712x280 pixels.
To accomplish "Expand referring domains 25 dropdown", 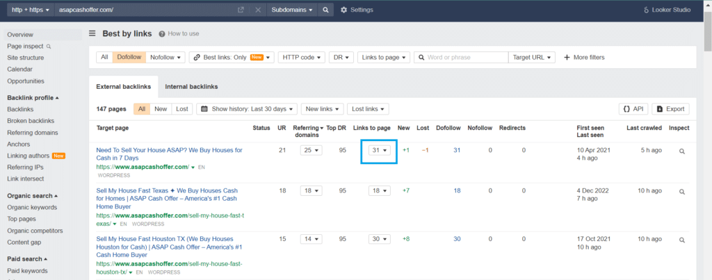I will point(311,150).
